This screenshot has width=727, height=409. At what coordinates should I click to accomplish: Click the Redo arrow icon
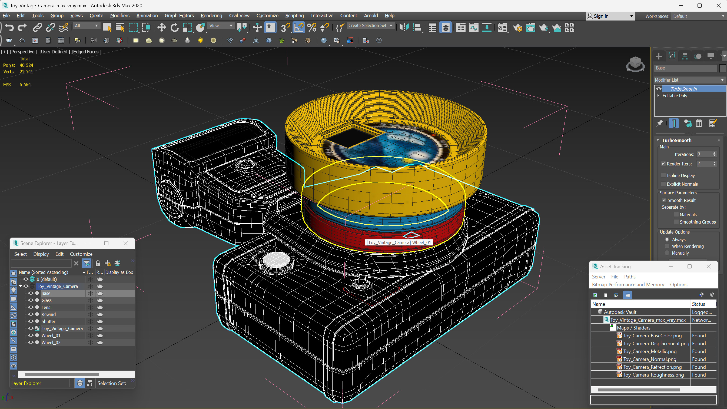pyautogui.click(x=22, y=27)
